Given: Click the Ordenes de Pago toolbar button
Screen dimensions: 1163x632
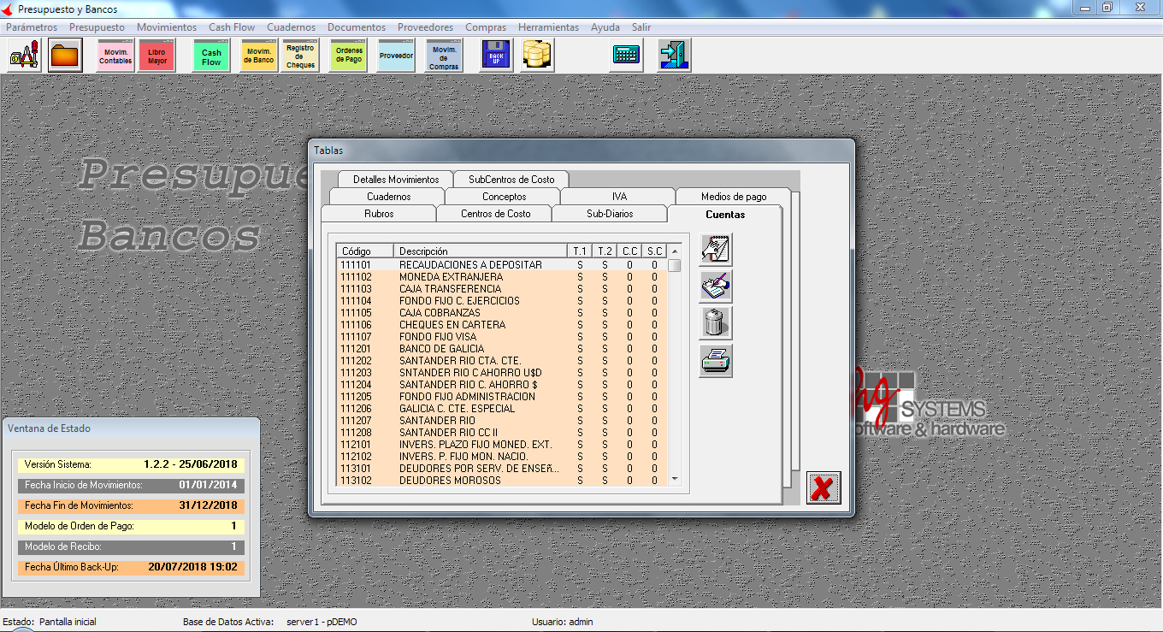Looking at the screenshot, I should (349, 56).
